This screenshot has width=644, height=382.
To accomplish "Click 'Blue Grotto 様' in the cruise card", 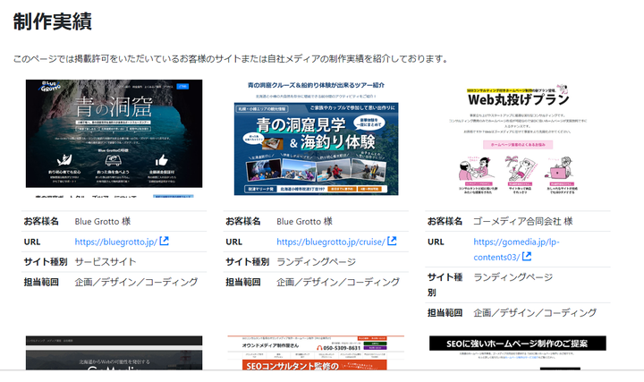I will point(304,221).
